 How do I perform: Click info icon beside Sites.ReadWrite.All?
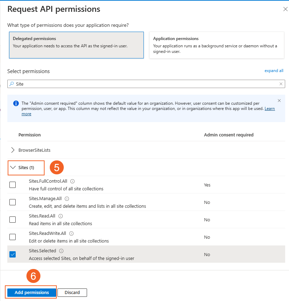(71, 233)
